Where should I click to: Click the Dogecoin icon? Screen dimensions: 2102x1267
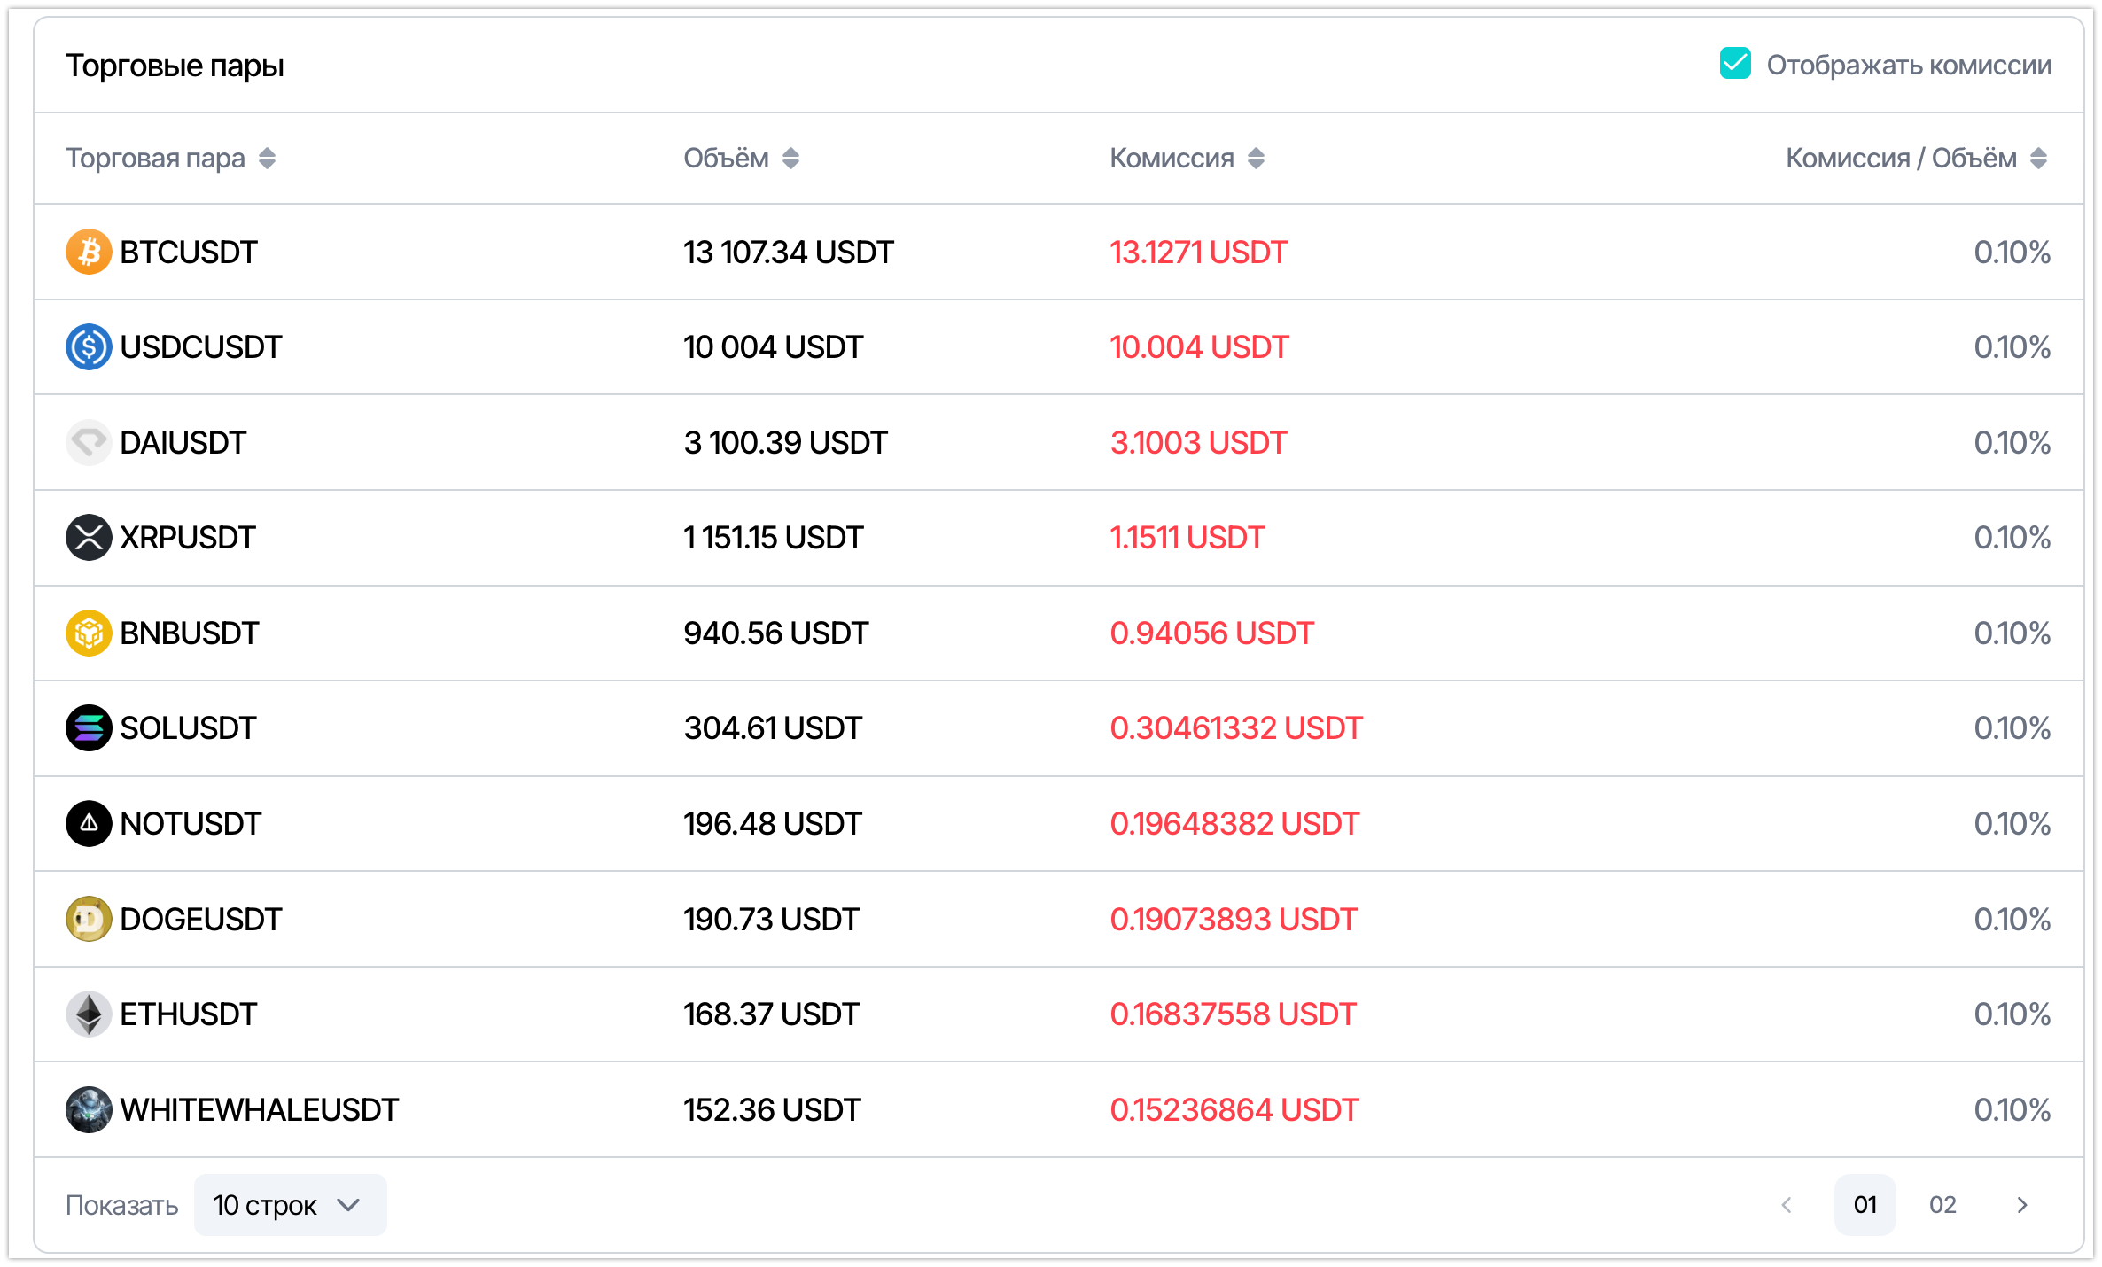(89, 919)
